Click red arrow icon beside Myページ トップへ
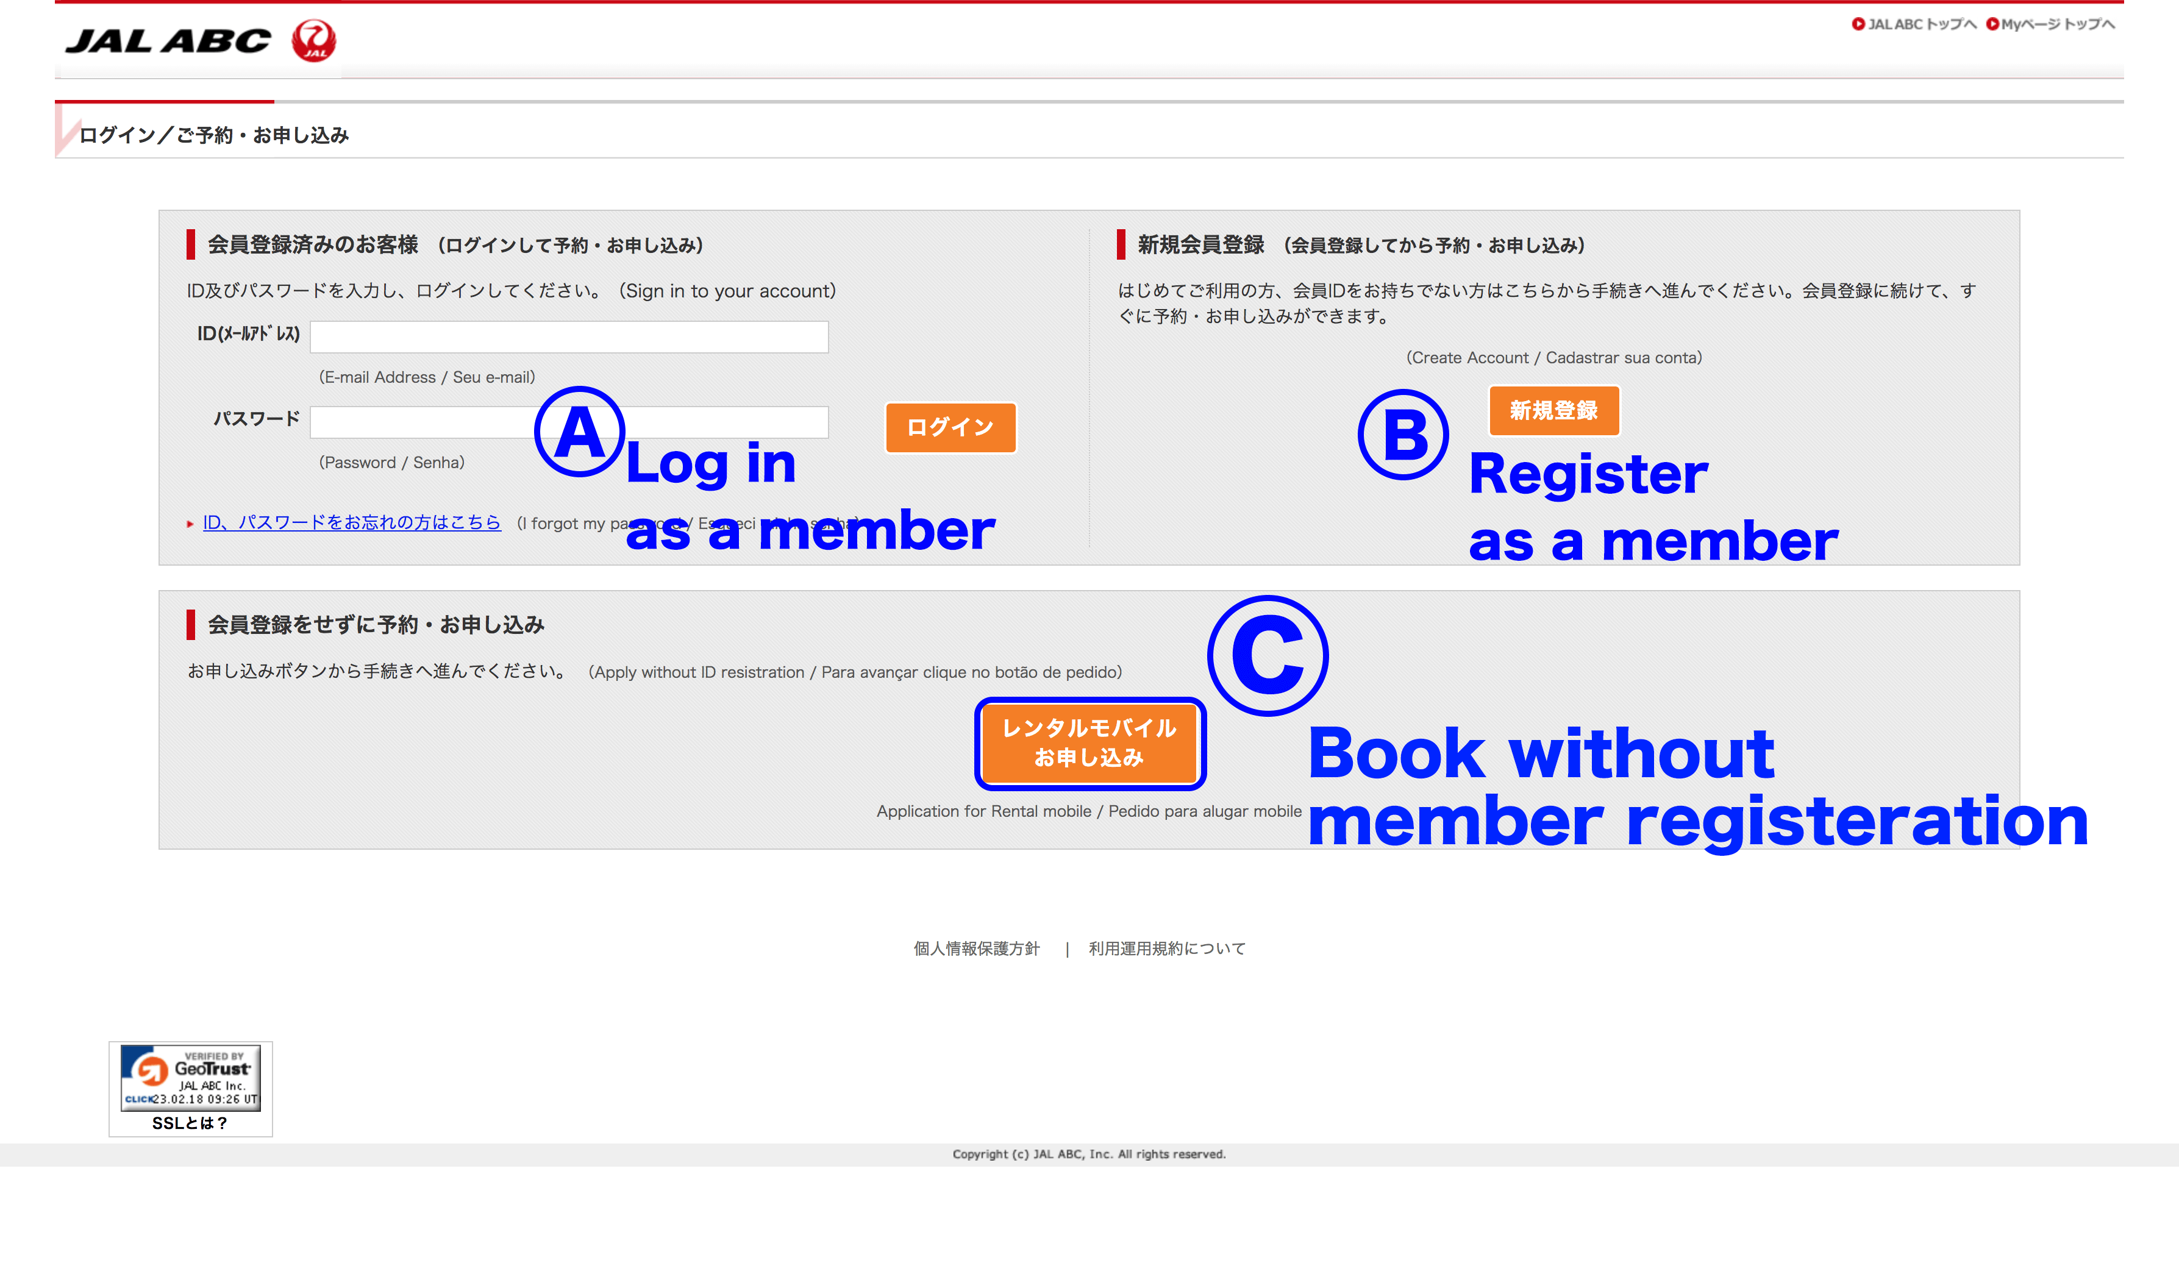 click(1992, 24)
